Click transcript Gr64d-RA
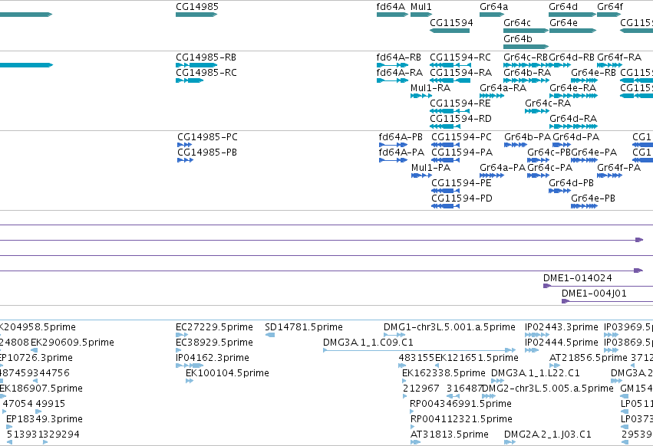653x446 pixels. (573, 126)
